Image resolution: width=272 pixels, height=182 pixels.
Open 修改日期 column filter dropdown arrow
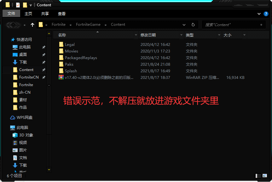(x=182, y=35)
